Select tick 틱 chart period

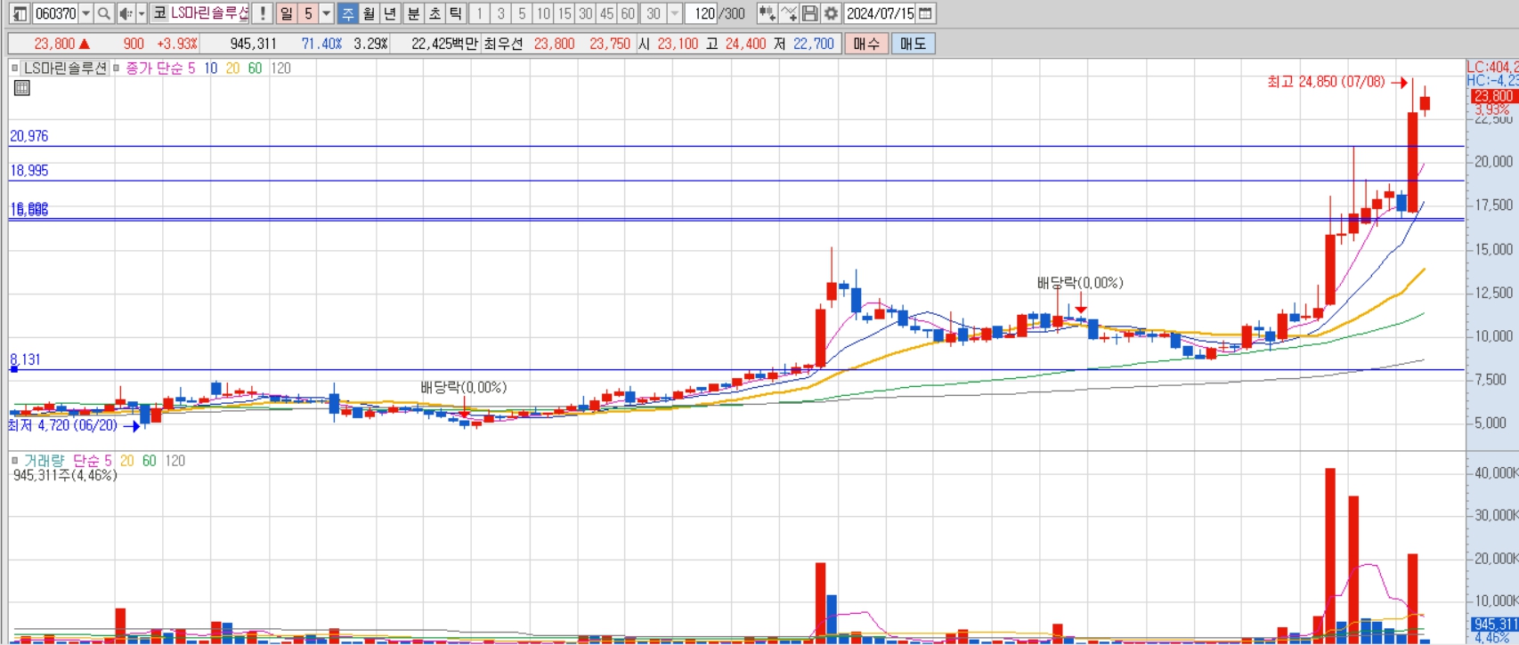click(456, 13)
